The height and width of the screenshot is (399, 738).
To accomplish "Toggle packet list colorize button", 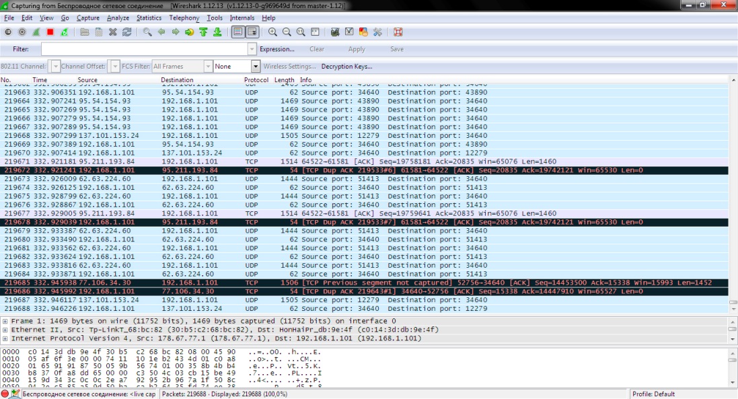I will tap(238, 32).
